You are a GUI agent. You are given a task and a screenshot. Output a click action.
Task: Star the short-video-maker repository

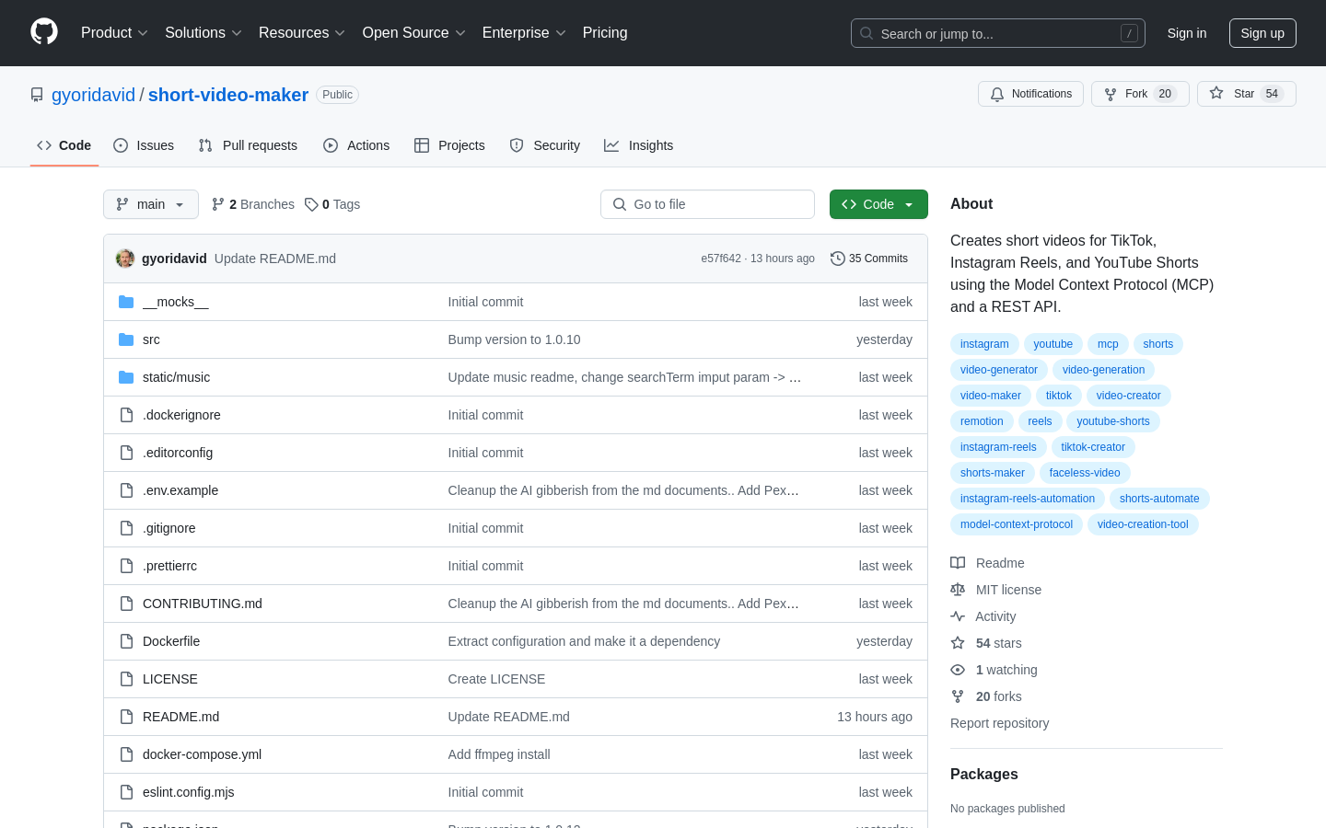(x=1246, y=94)
